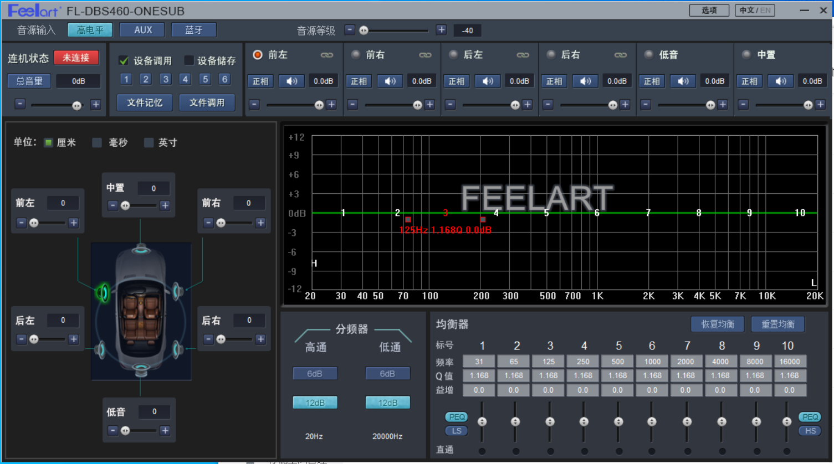Uncheck the 设备调用 checkbox
Image resolution: width=834 pixels, height=464 pixels.
click(x=124, y=60)
